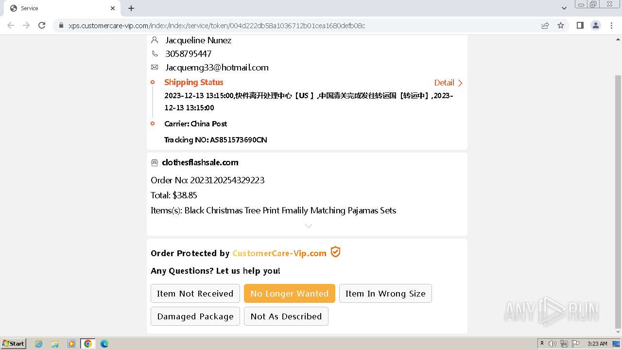This screenshot has width=622, height=350.
Task: Click the browser back arrow
Action: tap(11, 25)
